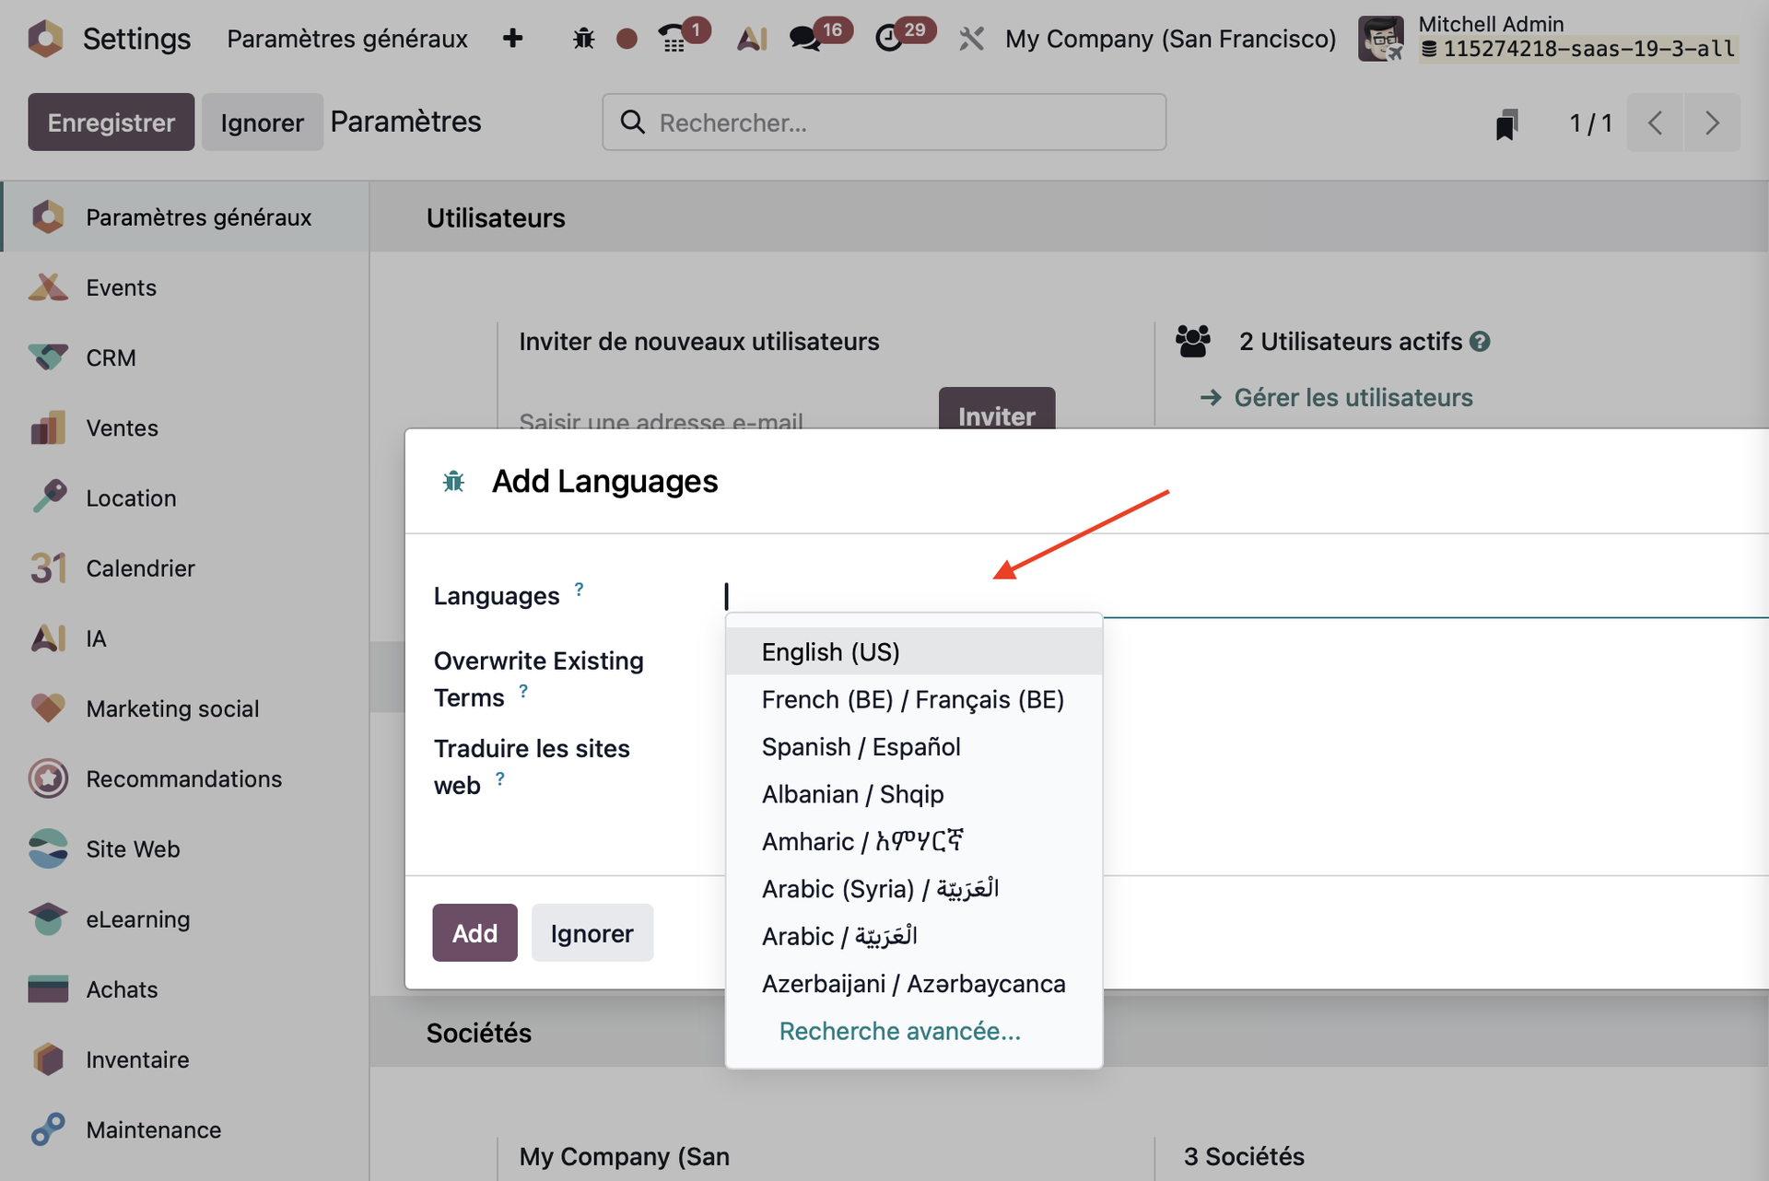
Task: Click Recherche avancée... in dropdown
Action: coord(899,1032)
